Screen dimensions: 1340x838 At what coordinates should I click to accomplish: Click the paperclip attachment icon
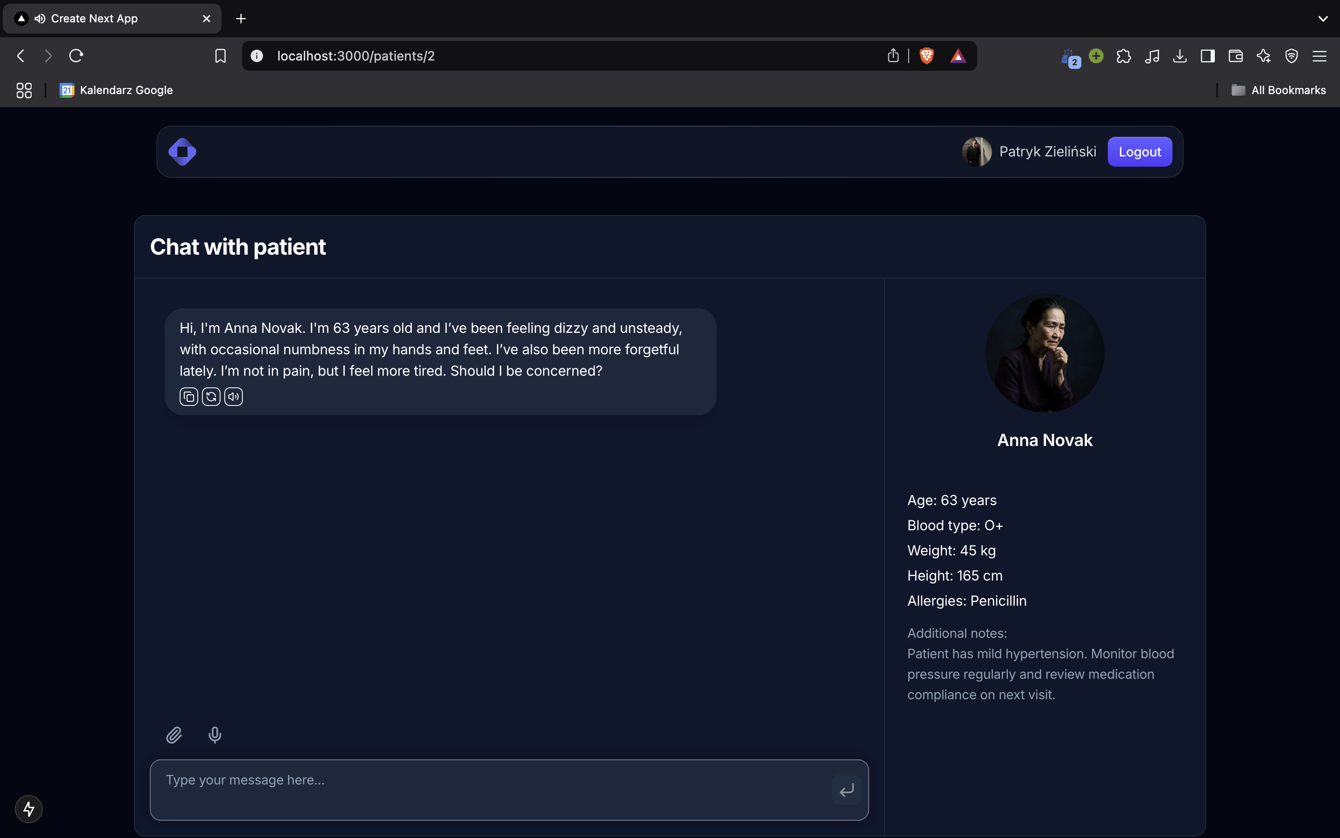[x=174, y=735]
